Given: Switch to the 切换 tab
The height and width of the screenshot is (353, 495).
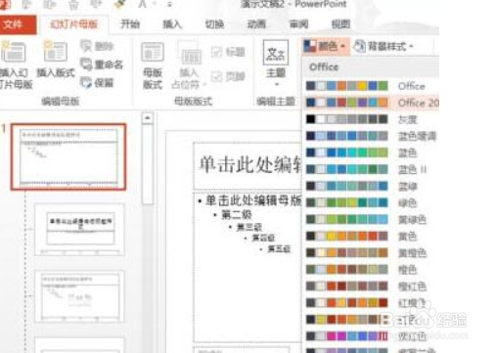Looking at the screenshot, I should (214, 24).
